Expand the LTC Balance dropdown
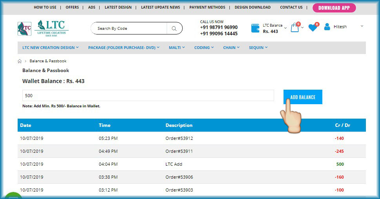The width and height of the screenshot is (380, 199). (x=285, y=28)
